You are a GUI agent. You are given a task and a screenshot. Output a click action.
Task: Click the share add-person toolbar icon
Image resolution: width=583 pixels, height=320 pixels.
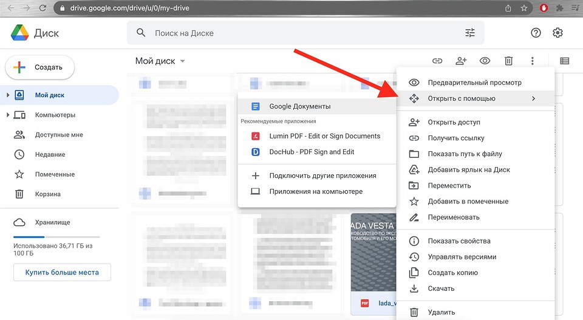(x=461, y=61)
